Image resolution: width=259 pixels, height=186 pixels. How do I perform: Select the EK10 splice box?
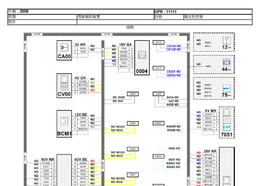tap(158, 68)
